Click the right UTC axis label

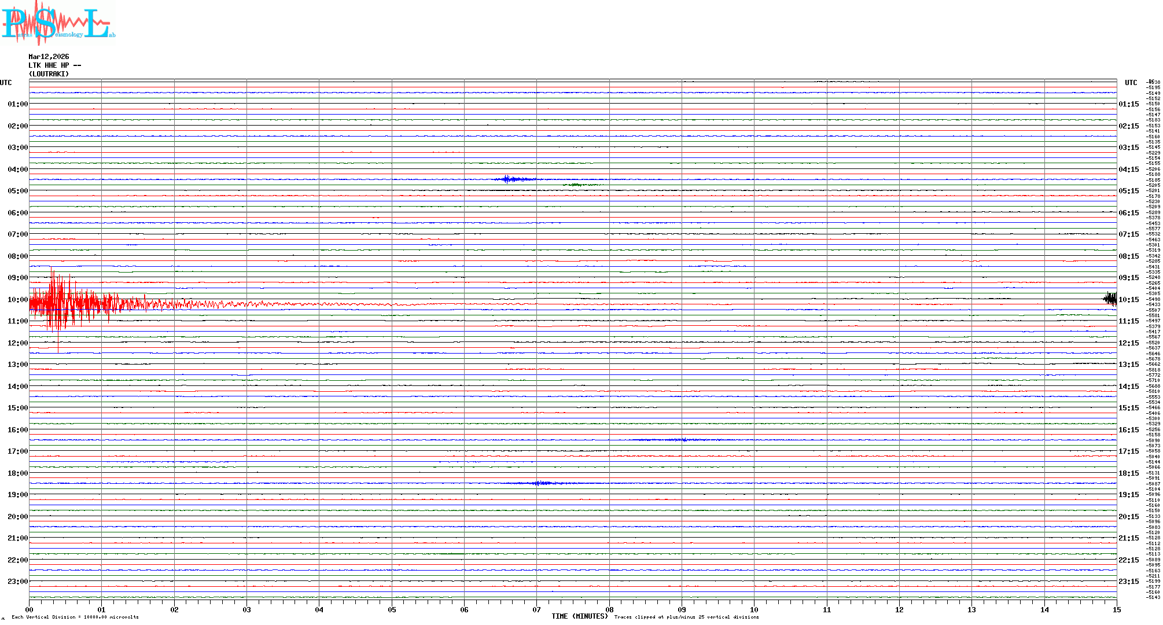pos(1131,83)
